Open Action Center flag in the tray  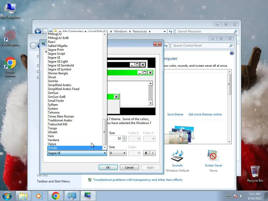(x=235, y=196)
